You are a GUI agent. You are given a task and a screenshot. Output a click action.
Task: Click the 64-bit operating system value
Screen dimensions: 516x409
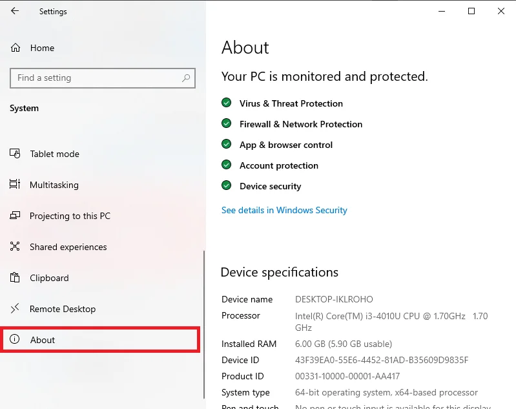point(386,393)
